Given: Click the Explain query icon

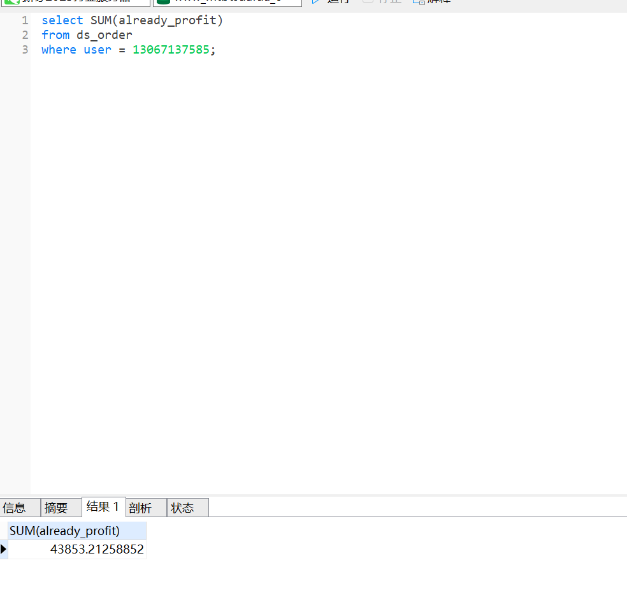Looking at the screenshot, I should (419, 2).
